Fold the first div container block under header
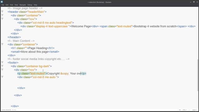 (x=2, y=15)
